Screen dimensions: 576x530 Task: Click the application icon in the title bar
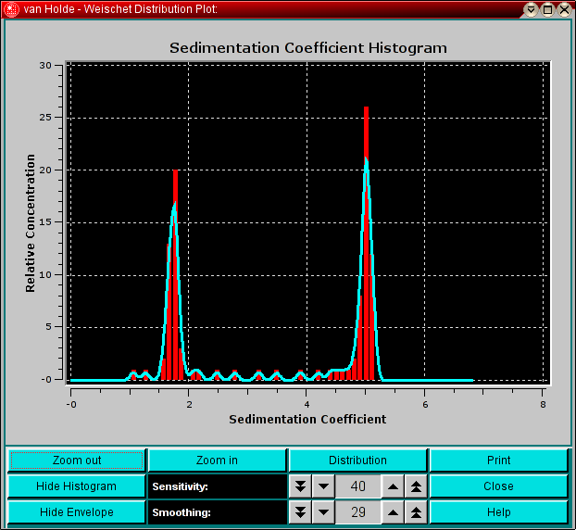(11, 9)
